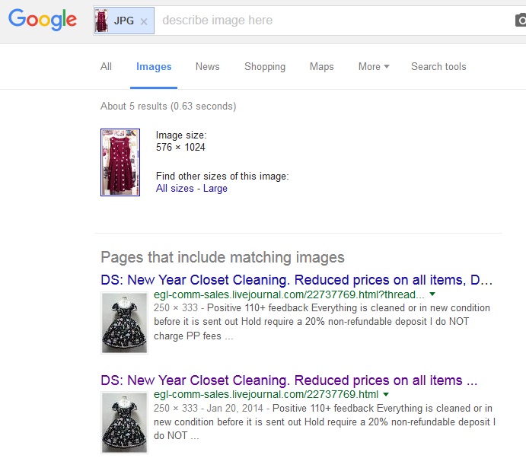Expand the More dropdown menu
The height and width of the screenshot is (471, 526).
373,66
